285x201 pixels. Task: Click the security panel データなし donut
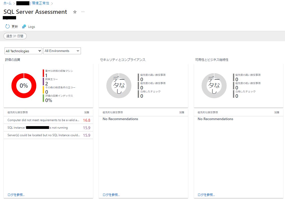pos(119,86)
